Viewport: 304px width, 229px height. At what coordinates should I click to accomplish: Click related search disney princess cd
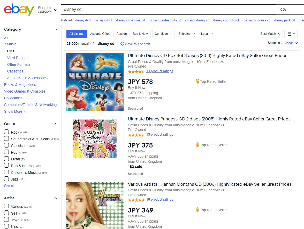click(257, 20)
